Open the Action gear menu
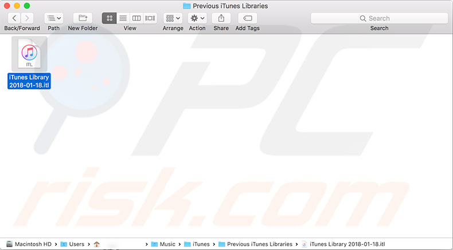 [x=197, y=18]
